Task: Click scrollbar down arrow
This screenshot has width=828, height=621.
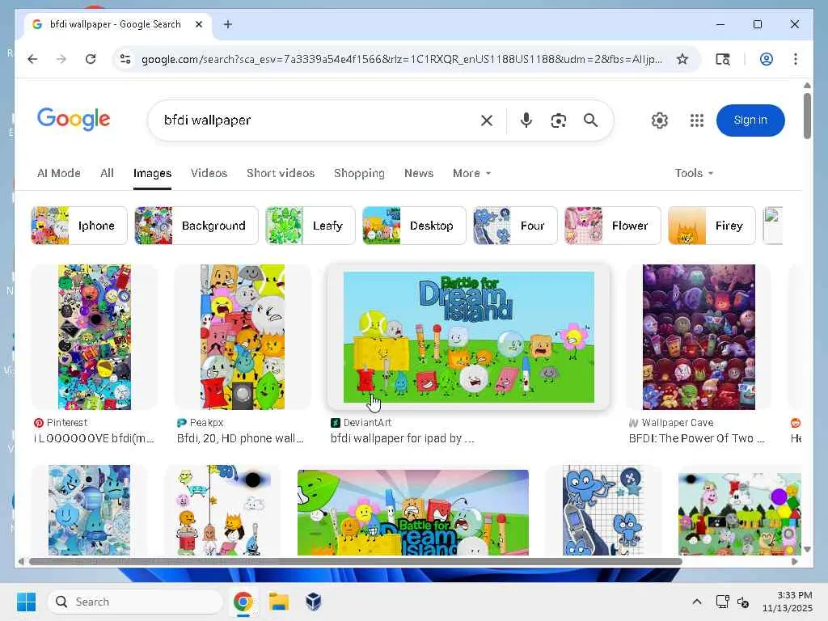Action: (807, 550)
